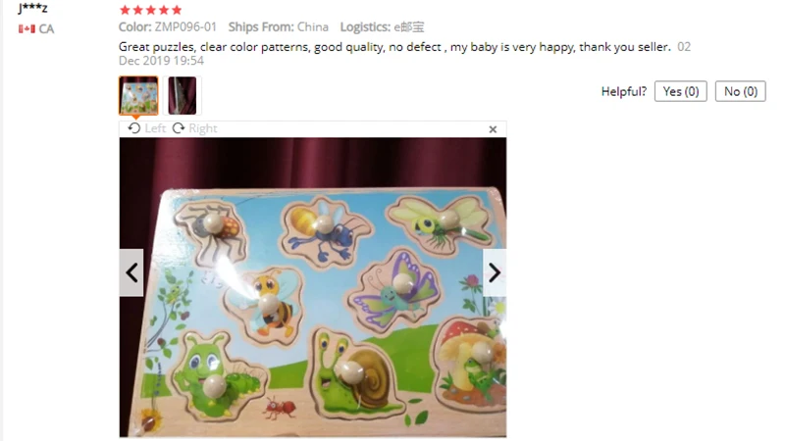Select the insect puzzle thumbnail
The width and height of the screenshot is (785, 441).
pyautogui.click(x=138, y=95)
